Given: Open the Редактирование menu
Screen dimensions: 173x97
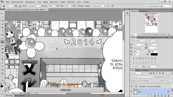Looking at the screenshot, I should pyautogui.click(x=17, y=2).
